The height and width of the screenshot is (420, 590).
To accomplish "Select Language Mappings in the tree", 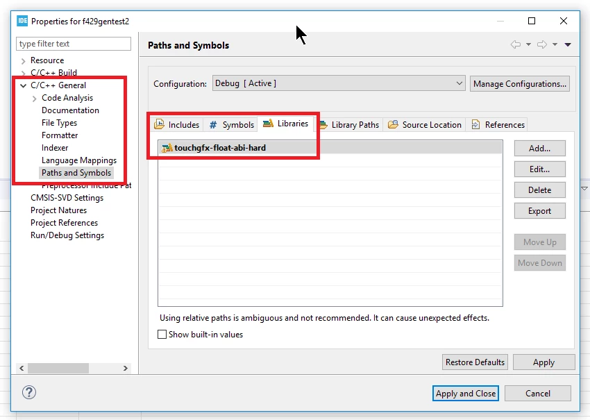I will click(x=79, y=160).
